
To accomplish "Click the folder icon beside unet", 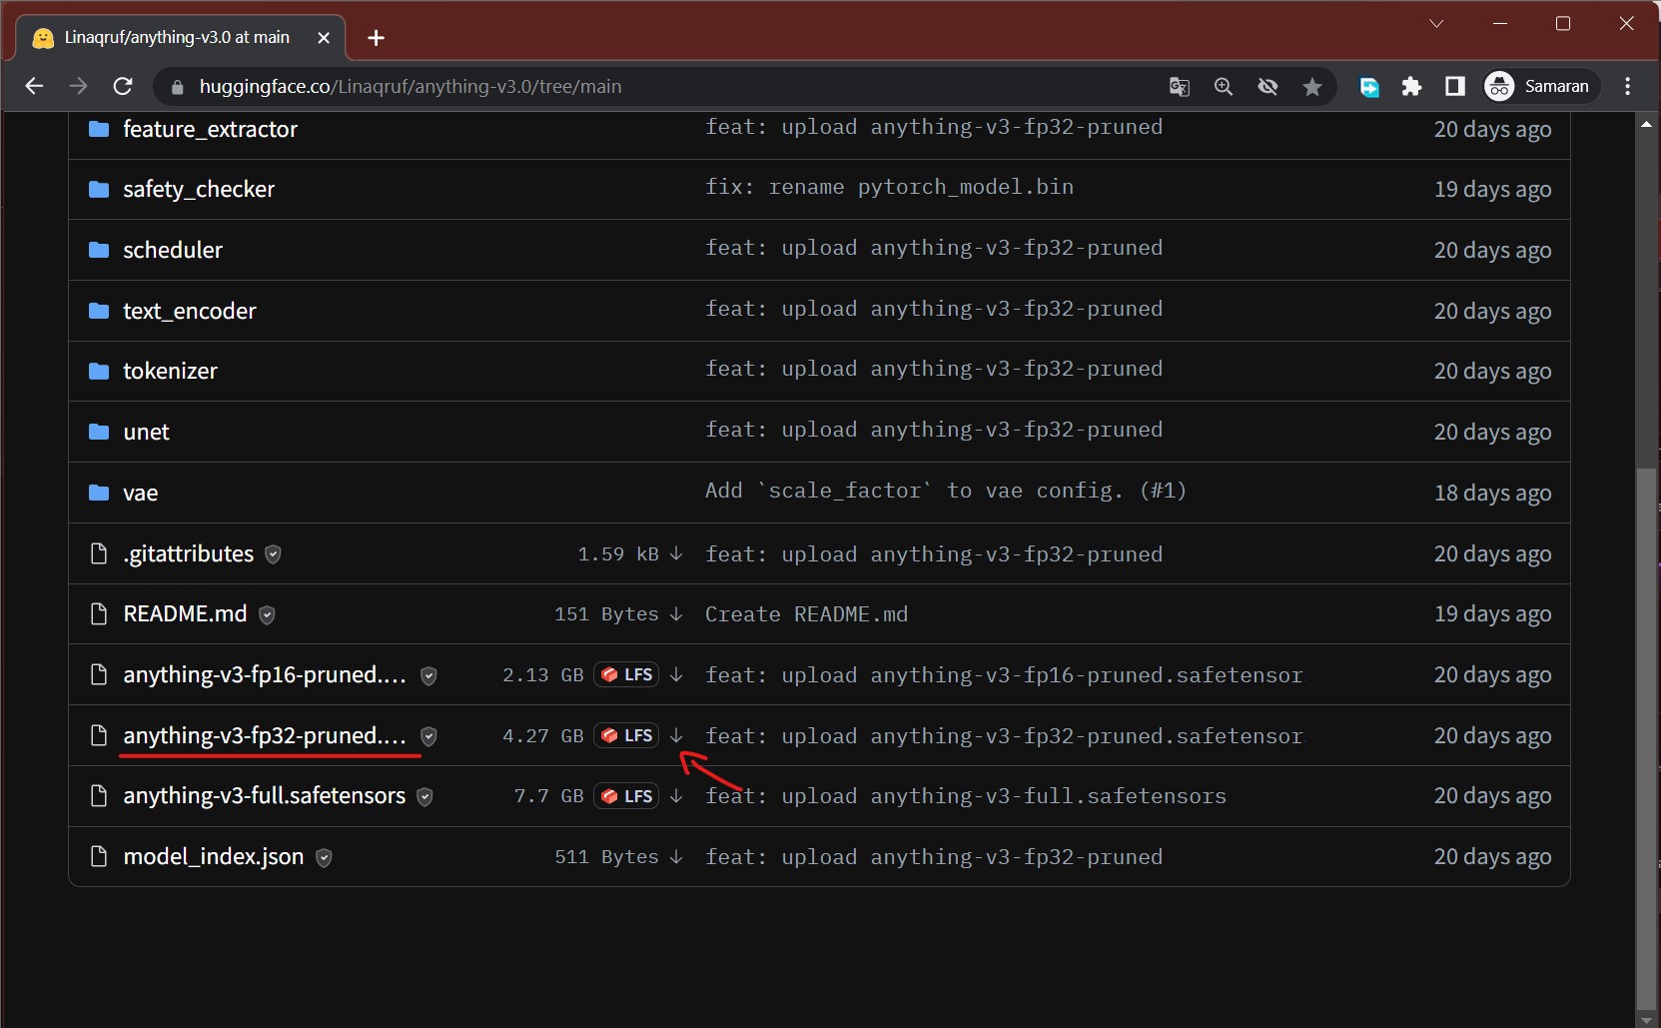I will click(99, 432).
